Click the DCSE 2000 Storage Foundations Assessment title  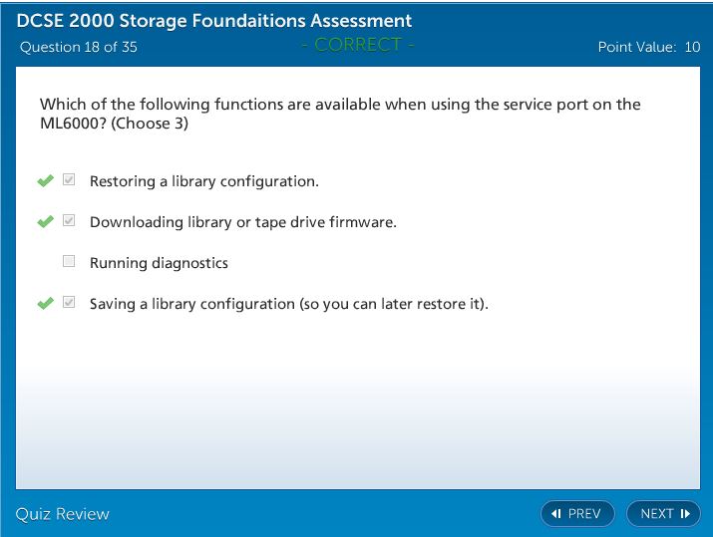(x=214, y=21)
